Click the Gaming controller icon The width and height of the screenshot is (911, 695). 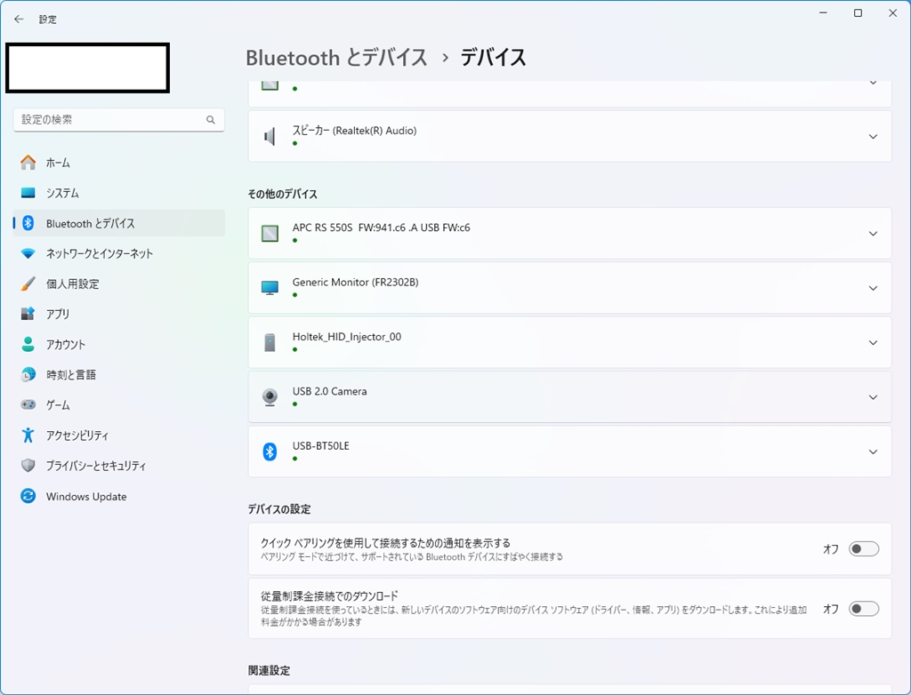tap(28, 404)
